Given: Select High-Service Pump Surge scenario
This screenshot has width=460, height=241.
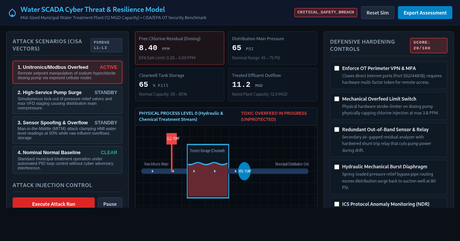Looking at the screenshot, I should pos(67,100).
